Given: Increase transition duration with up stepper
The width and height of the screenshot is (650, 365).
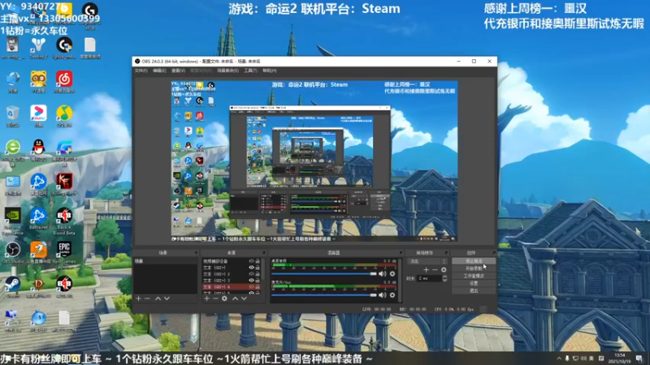Looking at the screenshot, I should pos(444,277).
